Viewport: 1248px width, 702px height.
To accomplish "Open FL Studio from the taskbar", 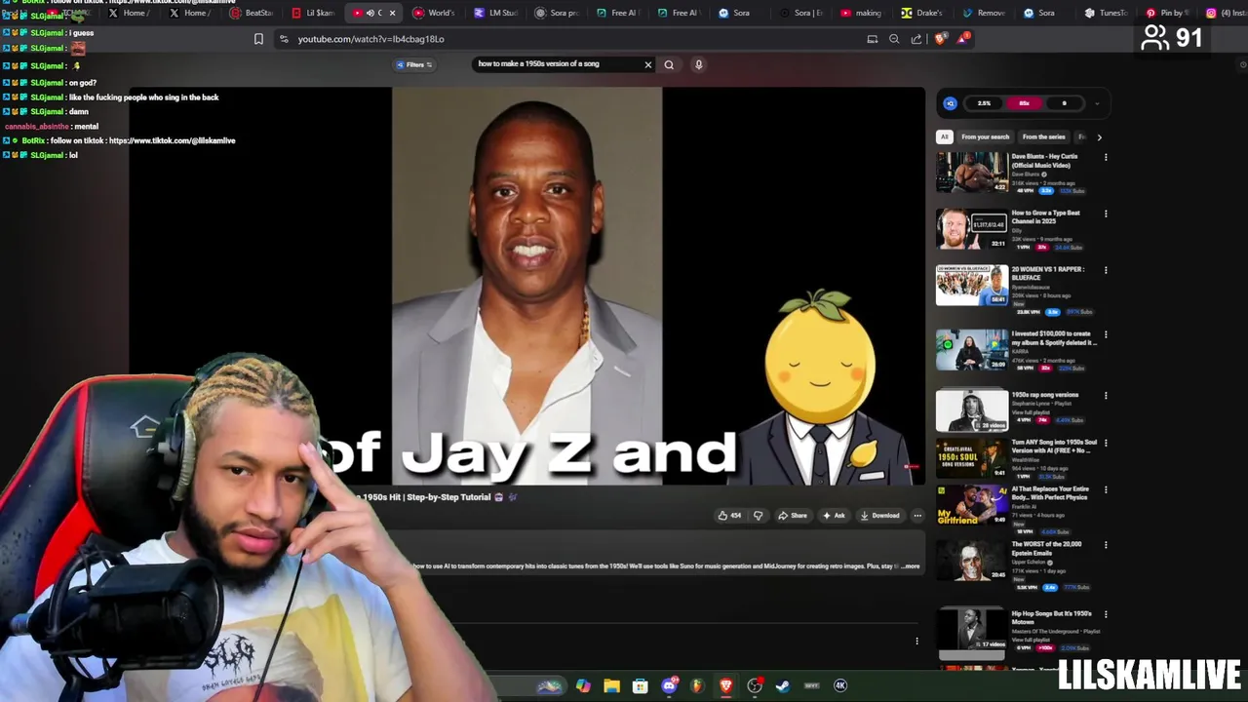I will 696,685.
